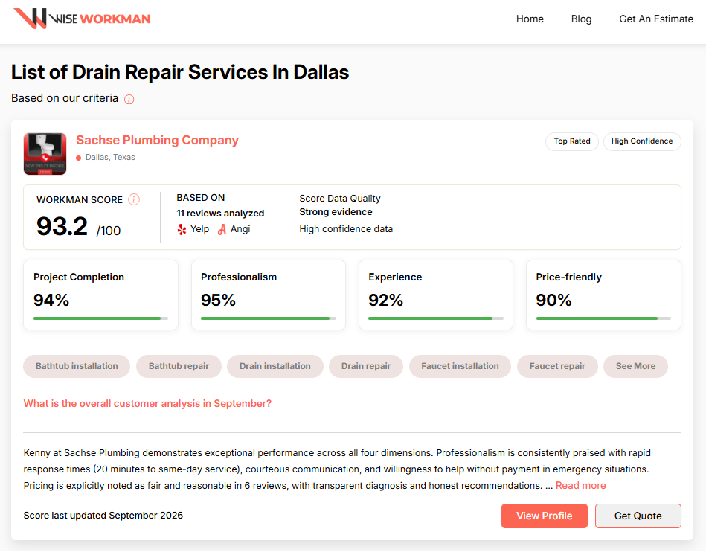Screen dimensions: 706x552
Task: Open the Blog menu item
Action: (581, 19)
